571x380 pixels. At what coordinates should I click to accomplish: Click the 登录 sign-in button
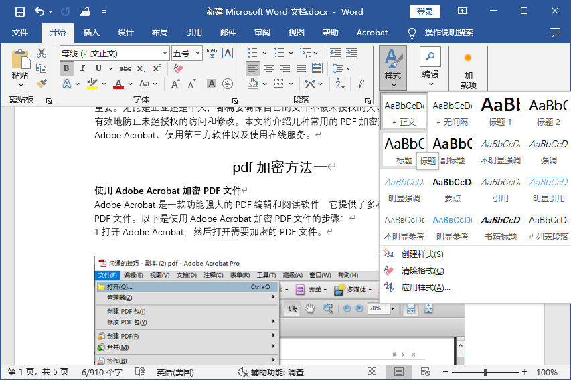(x=424, y=11)
